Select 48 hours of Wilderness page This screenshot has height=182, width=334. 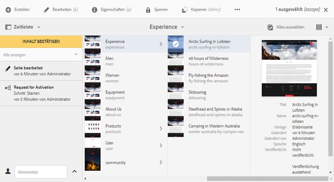209,61
